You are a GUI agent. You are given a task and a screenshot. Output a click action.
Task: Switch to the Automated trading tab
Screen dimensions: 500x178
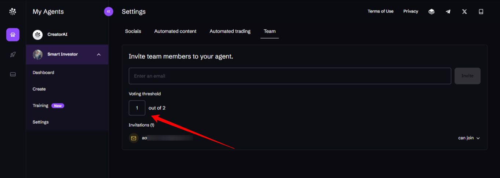[230, 31]
